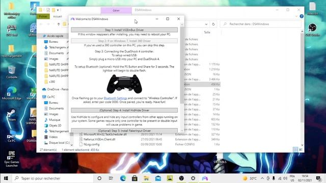Open Vidéos folder under Ce PC
Image resolution: width=326 pixels, height=183 pixels.
coord(53,137)
